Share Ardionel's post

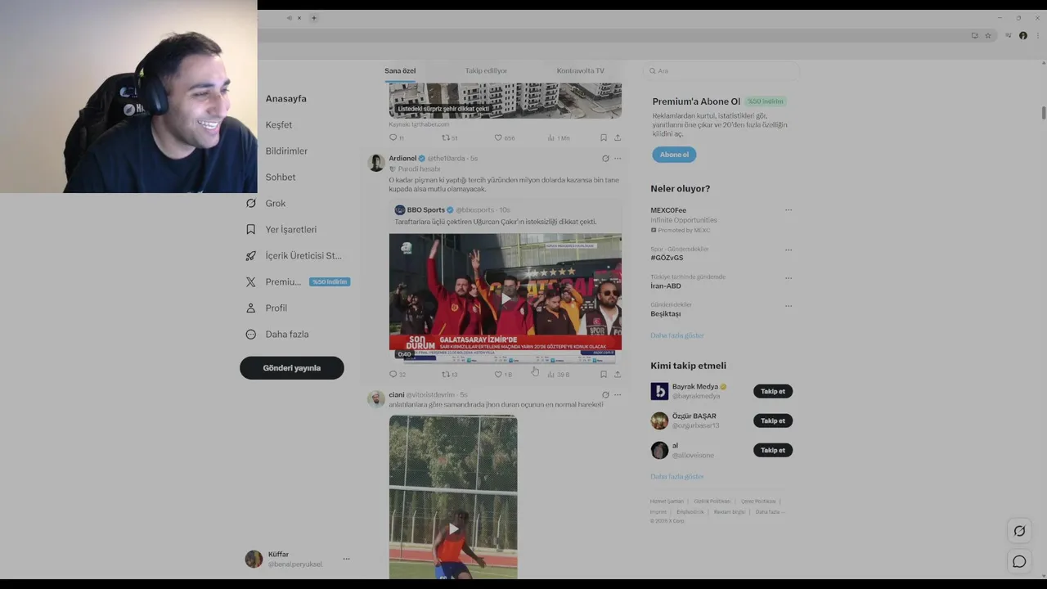(618, 374)
